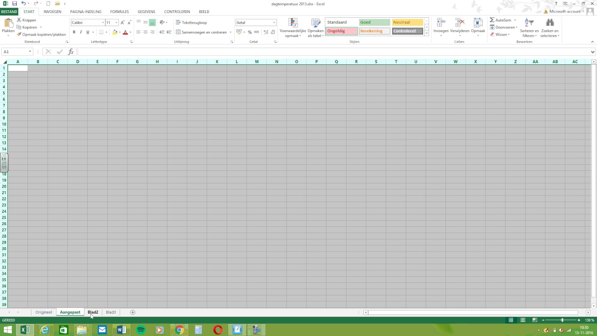Add a new sheet with the plus button
The height and width of the screenshot is (336, 597).
pyautogui.click(x=132, y=312)
